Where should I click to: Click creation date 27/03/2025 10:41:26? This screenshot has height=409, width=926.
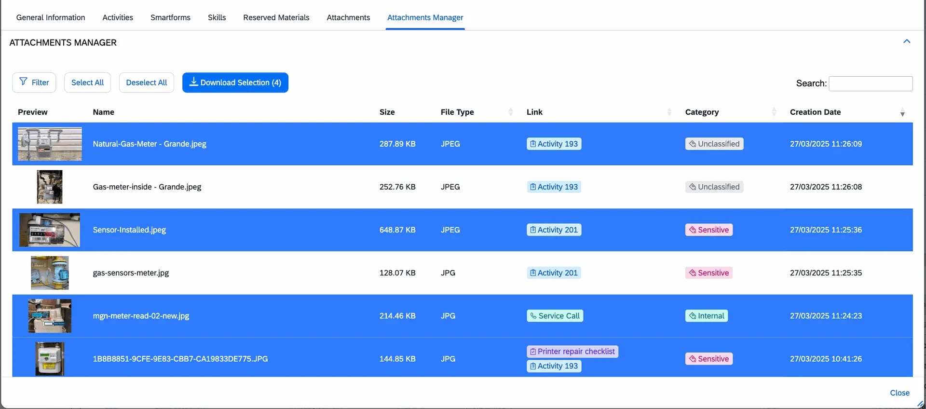[826, 359]
